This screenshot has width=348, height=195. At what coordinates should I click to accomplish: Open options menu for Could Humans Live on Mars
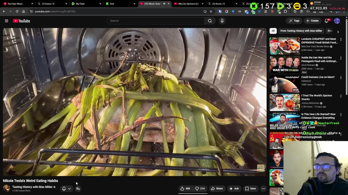341,78
